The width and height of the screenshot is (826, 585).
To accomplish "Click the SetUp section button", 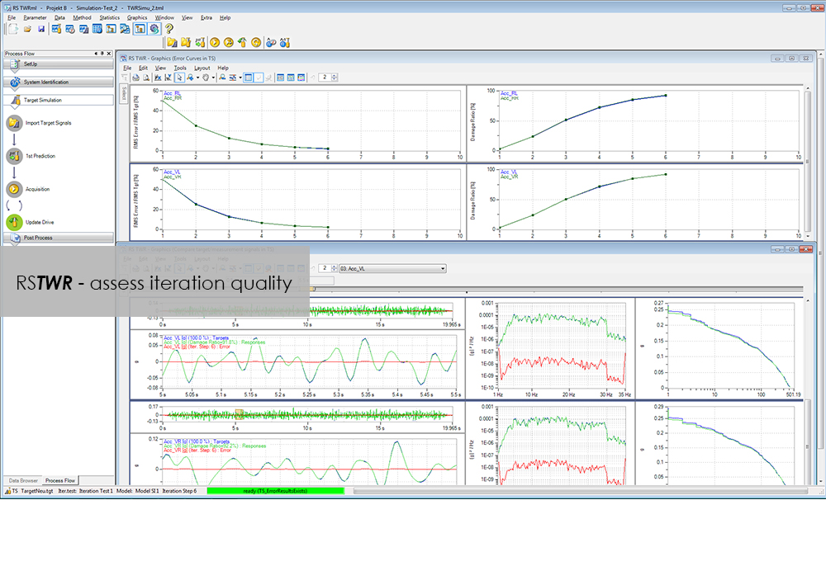I will (x=58, y=64).
